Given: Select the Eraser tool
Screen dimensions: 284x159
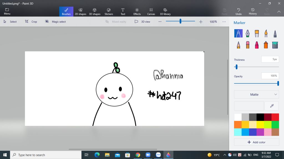Looking at the screenshot, I should pos(248,45).
